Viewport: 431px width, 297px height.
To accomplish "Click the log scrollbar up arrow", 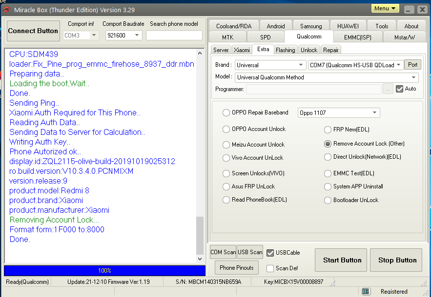I will coord(200,53).
